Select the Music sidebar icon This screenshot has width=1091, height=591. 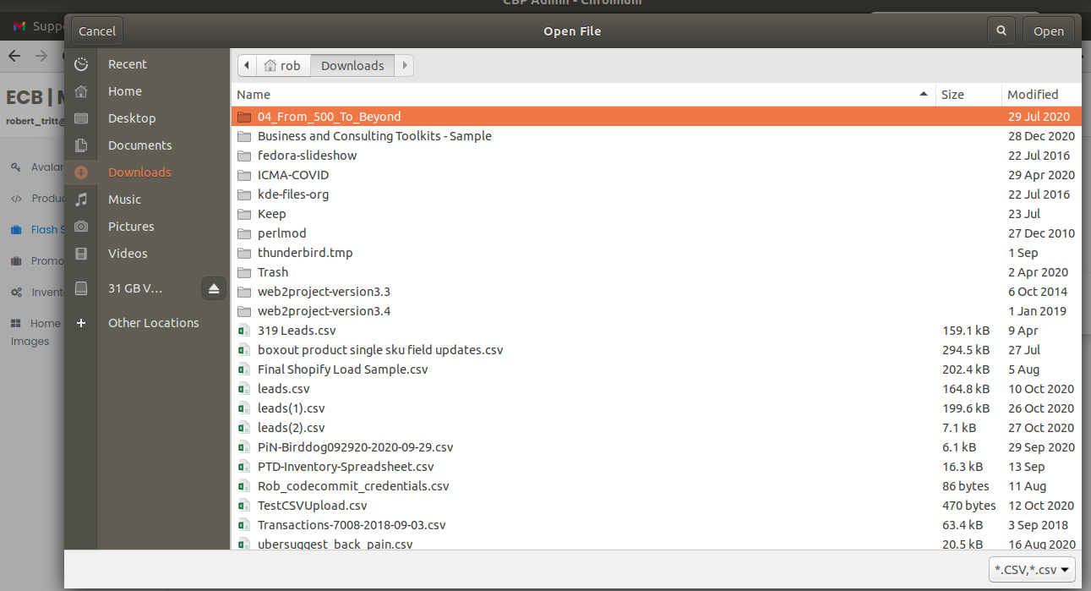tap(81, 200)
